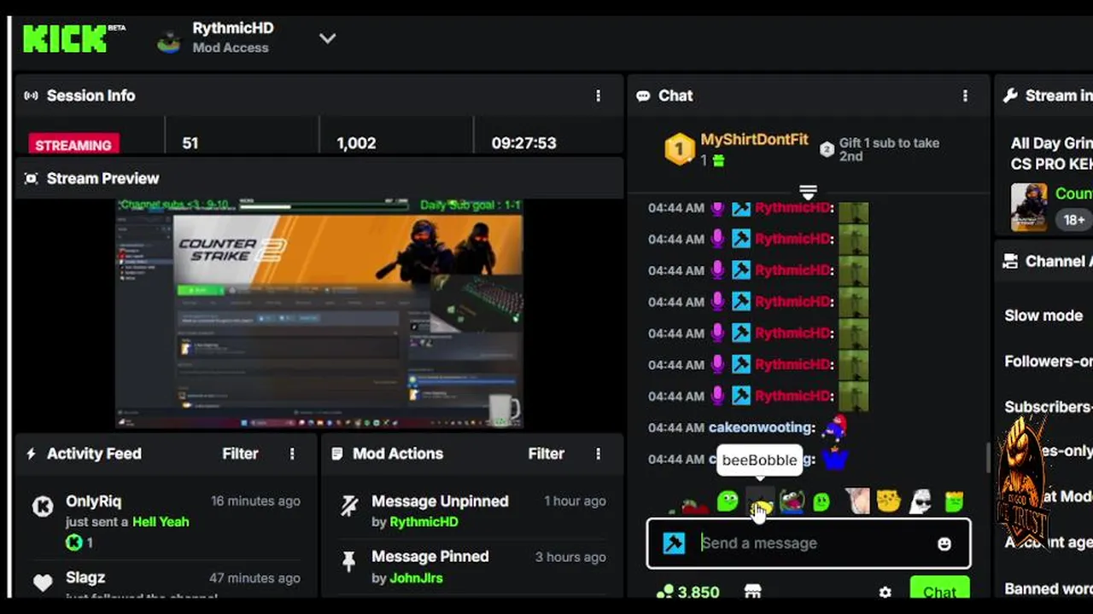Viewport: 1093px width, 614px height.
Task: Click Slagz in Activity Feed
Action: pos(85,578)
